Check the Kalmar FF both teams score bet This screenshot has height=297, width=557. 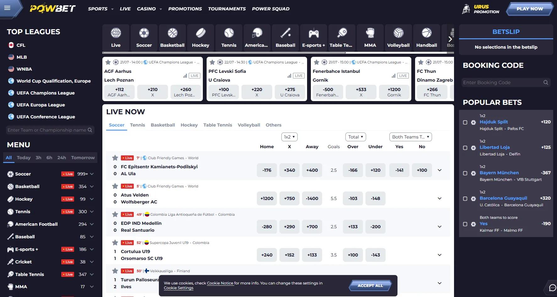465,224
